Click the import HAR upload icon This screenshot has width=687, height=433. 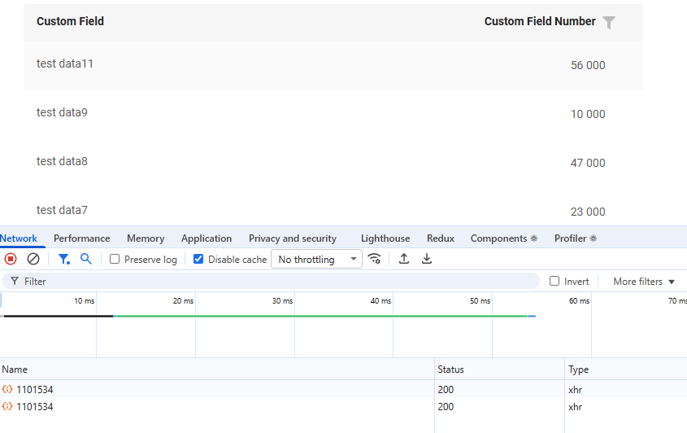pos(404,259)
